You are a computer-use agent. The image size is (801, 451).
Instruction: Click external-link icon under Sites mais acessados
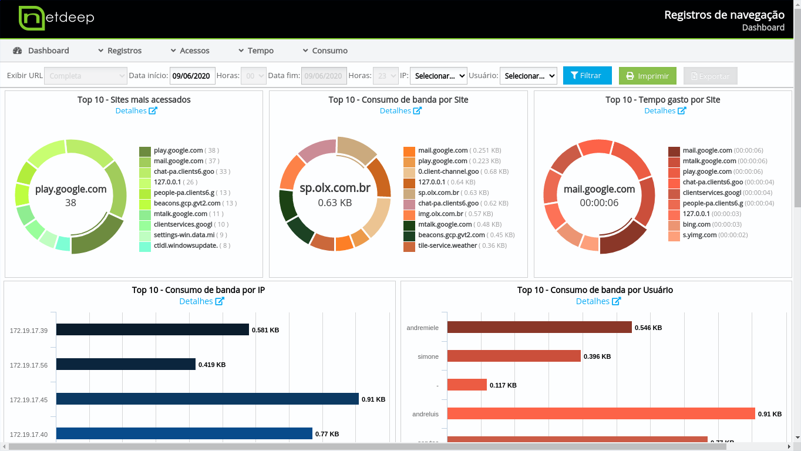coord(153,111)
